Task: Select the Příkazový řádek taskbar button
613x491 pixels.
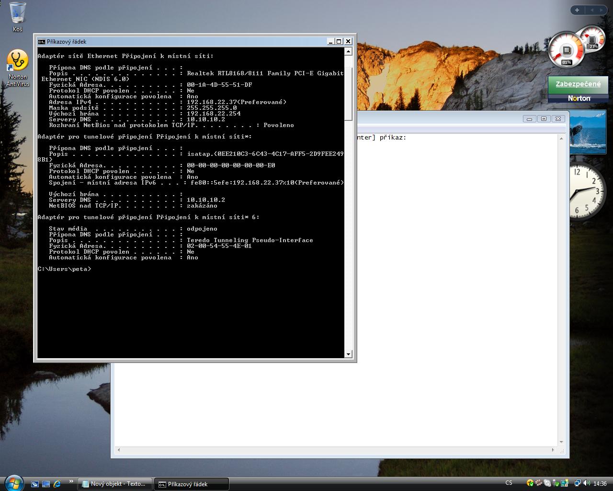Action: coord(192,484)
